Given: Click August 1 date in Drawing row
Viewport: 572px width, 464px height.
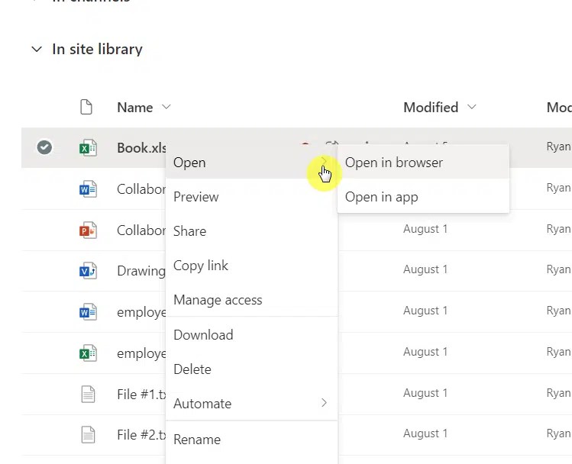Looking at the screenshot, I should (x=425, y=269).
